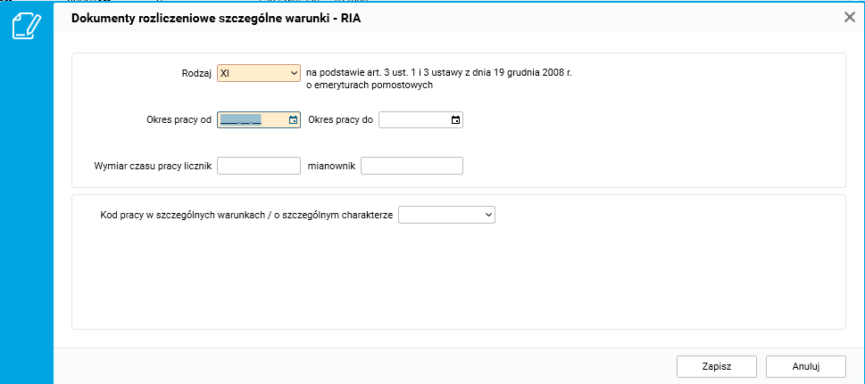Click the mianownik input field
The width and height of the screenshot is (865, 384).
412,166
